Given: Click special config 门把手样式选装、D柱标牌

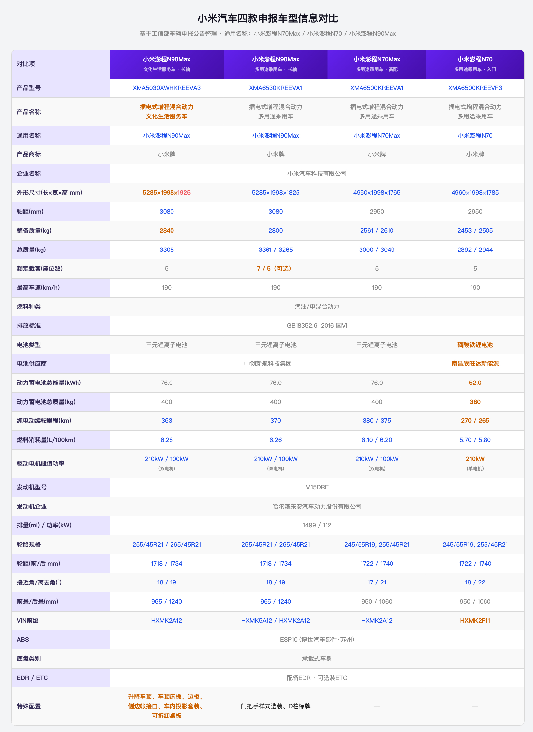Looking at the screenshot, I should (x=275, y=706).
